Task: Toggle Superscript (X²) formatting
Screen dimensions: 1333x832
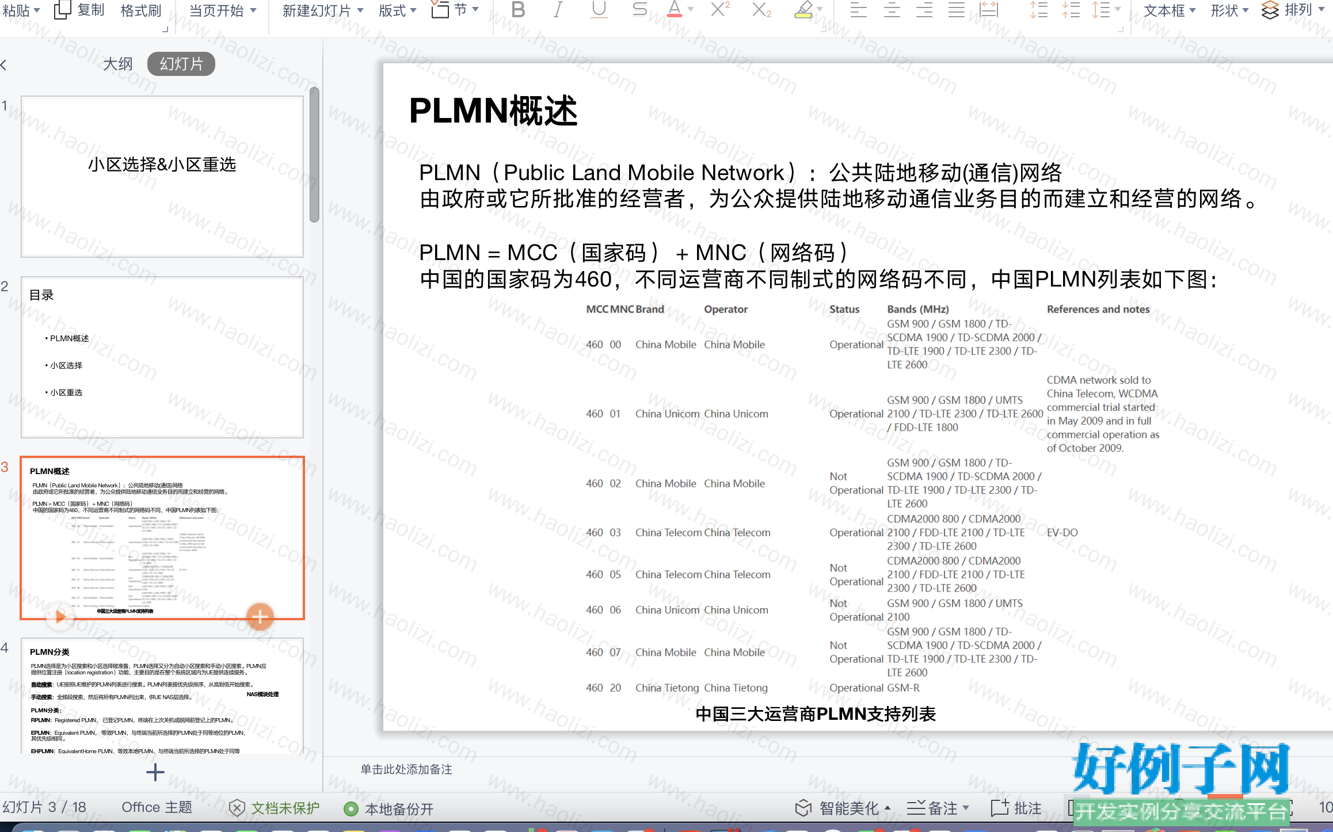Action: tap(720, 10)
